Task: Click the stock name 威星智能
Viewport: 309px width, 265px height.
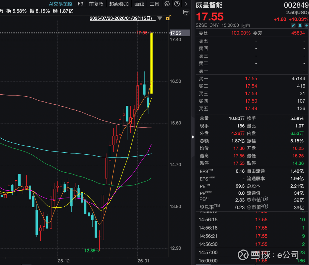Action: (x=209, y=5)
